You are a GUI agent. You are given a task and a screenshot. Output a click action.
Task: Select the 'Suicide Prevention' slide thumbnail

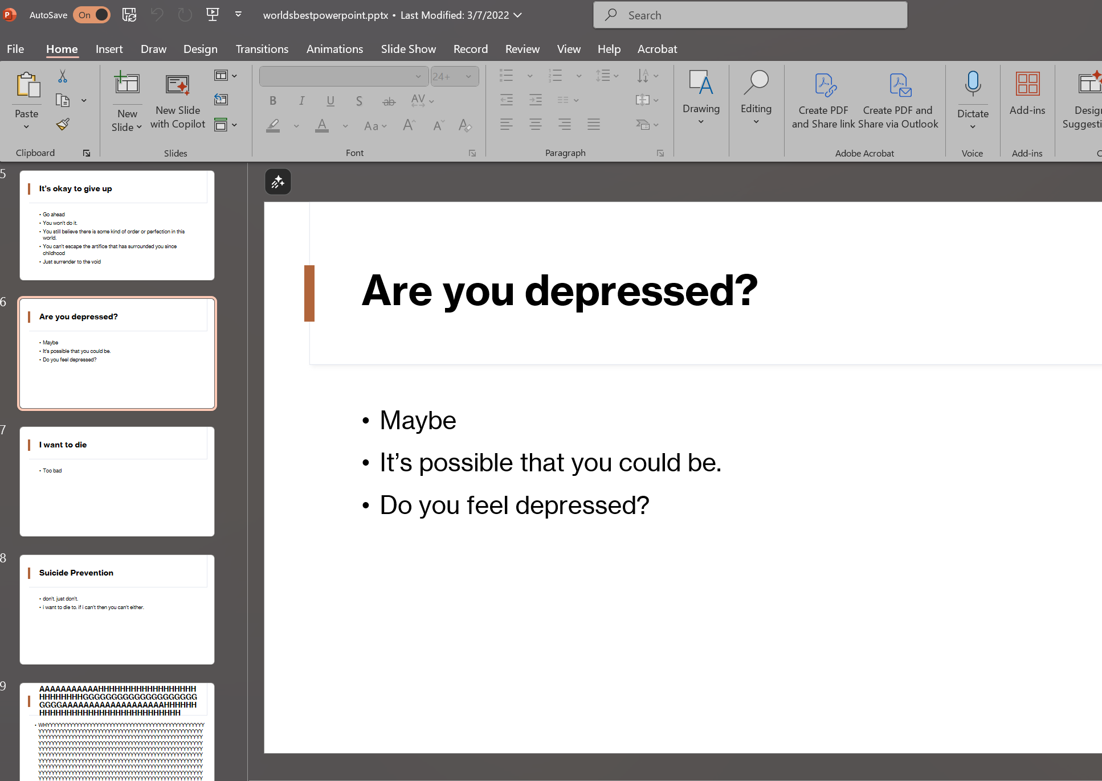coord(117,609)
